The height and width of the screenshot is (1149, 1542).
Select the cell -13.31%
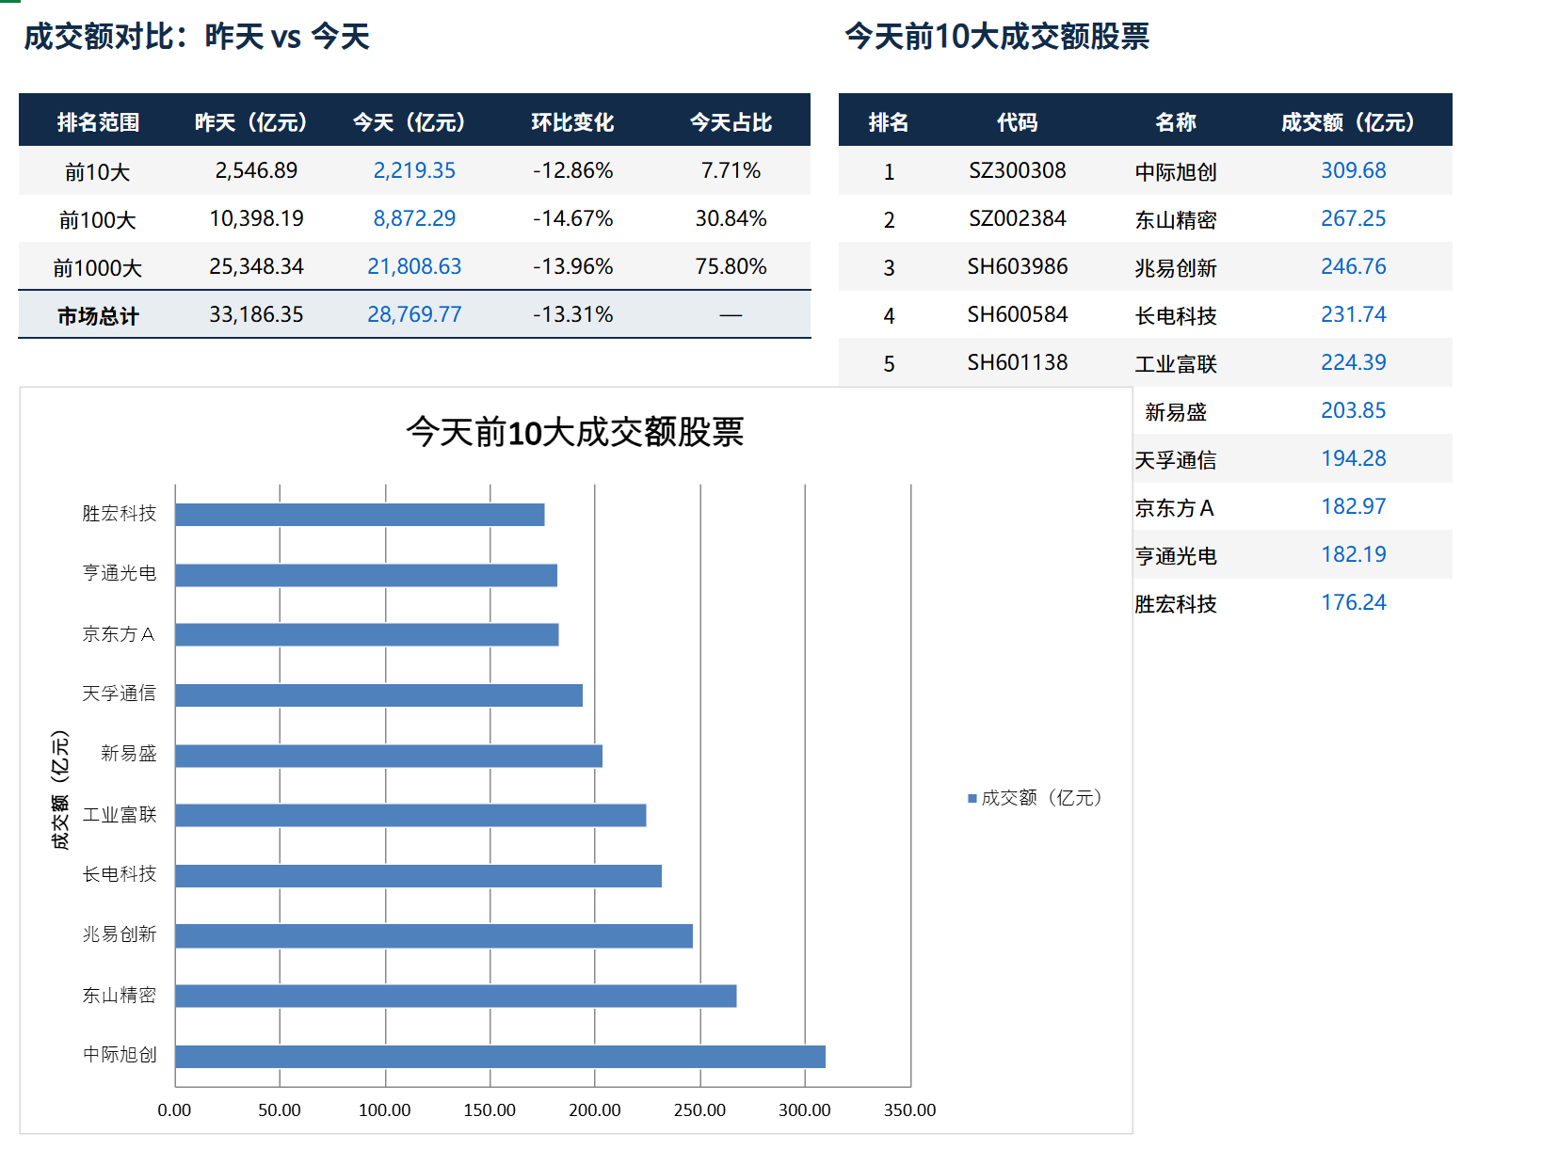coord(572,314)
